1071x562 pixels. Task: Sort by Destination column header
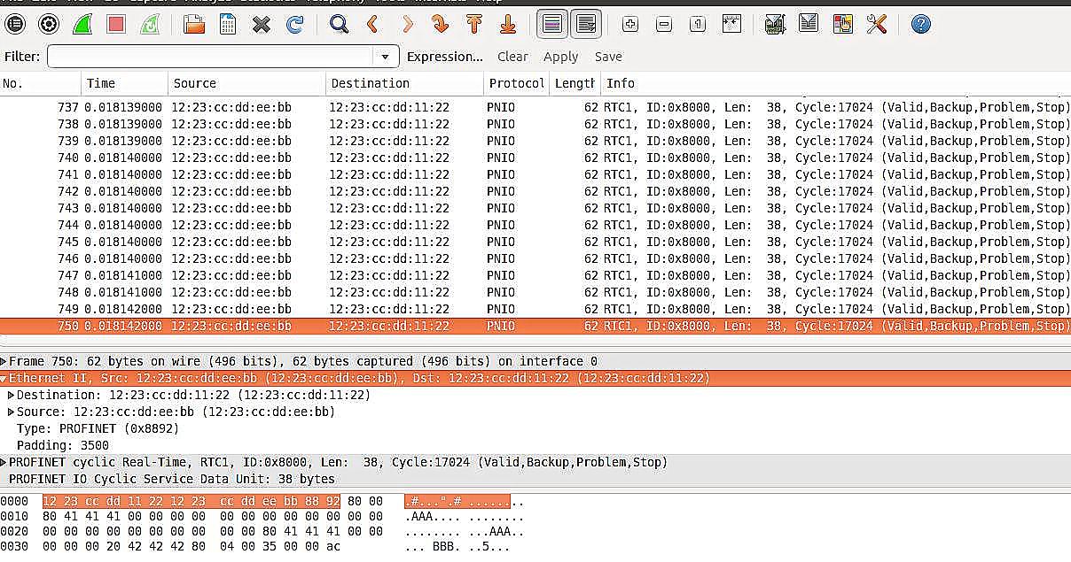tap(405, 83)
